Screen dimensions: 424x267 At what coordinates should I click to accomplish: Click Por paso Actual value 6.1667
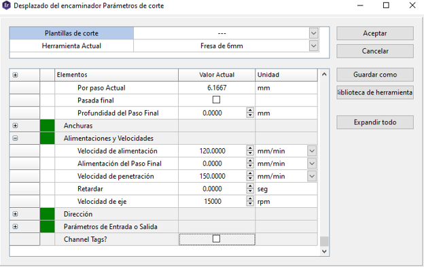pos(217,88)
